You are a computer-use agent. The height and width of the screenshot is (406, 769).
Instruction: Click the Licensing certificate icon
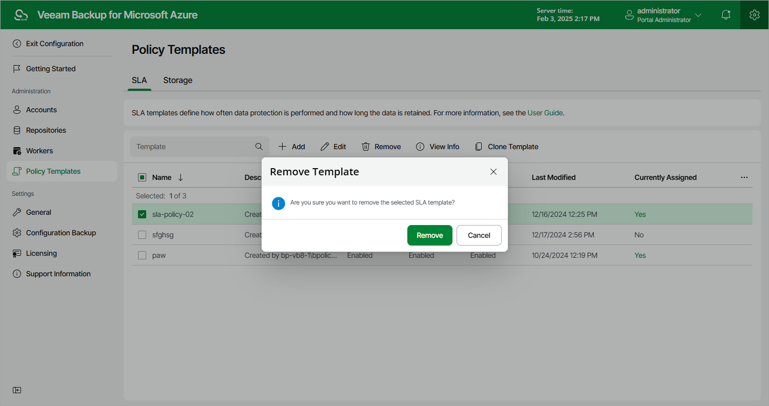coord(17,253)
